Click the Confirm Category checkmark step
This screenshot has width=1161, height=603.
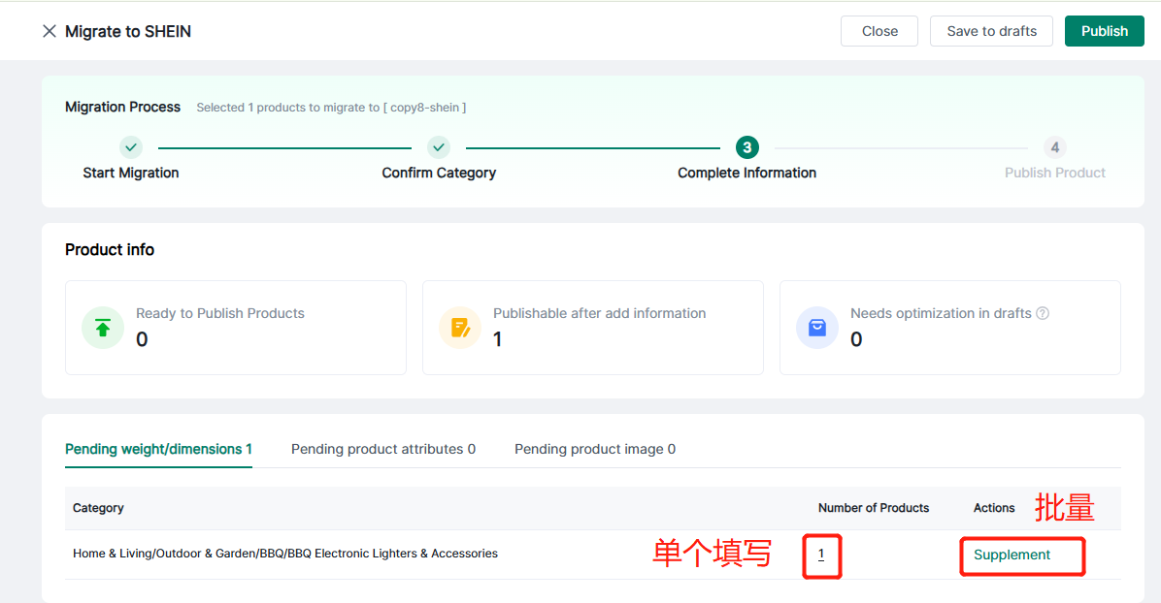[439, 147]
